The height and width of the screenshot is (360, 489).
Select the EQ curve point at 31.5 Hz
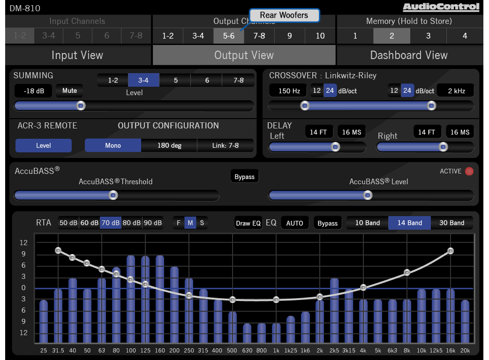coord(58,250)
